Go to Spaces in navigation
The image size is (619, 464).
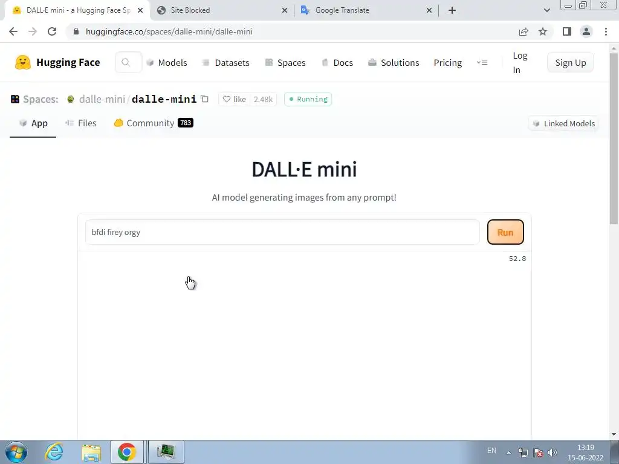(x=285, y=63)
